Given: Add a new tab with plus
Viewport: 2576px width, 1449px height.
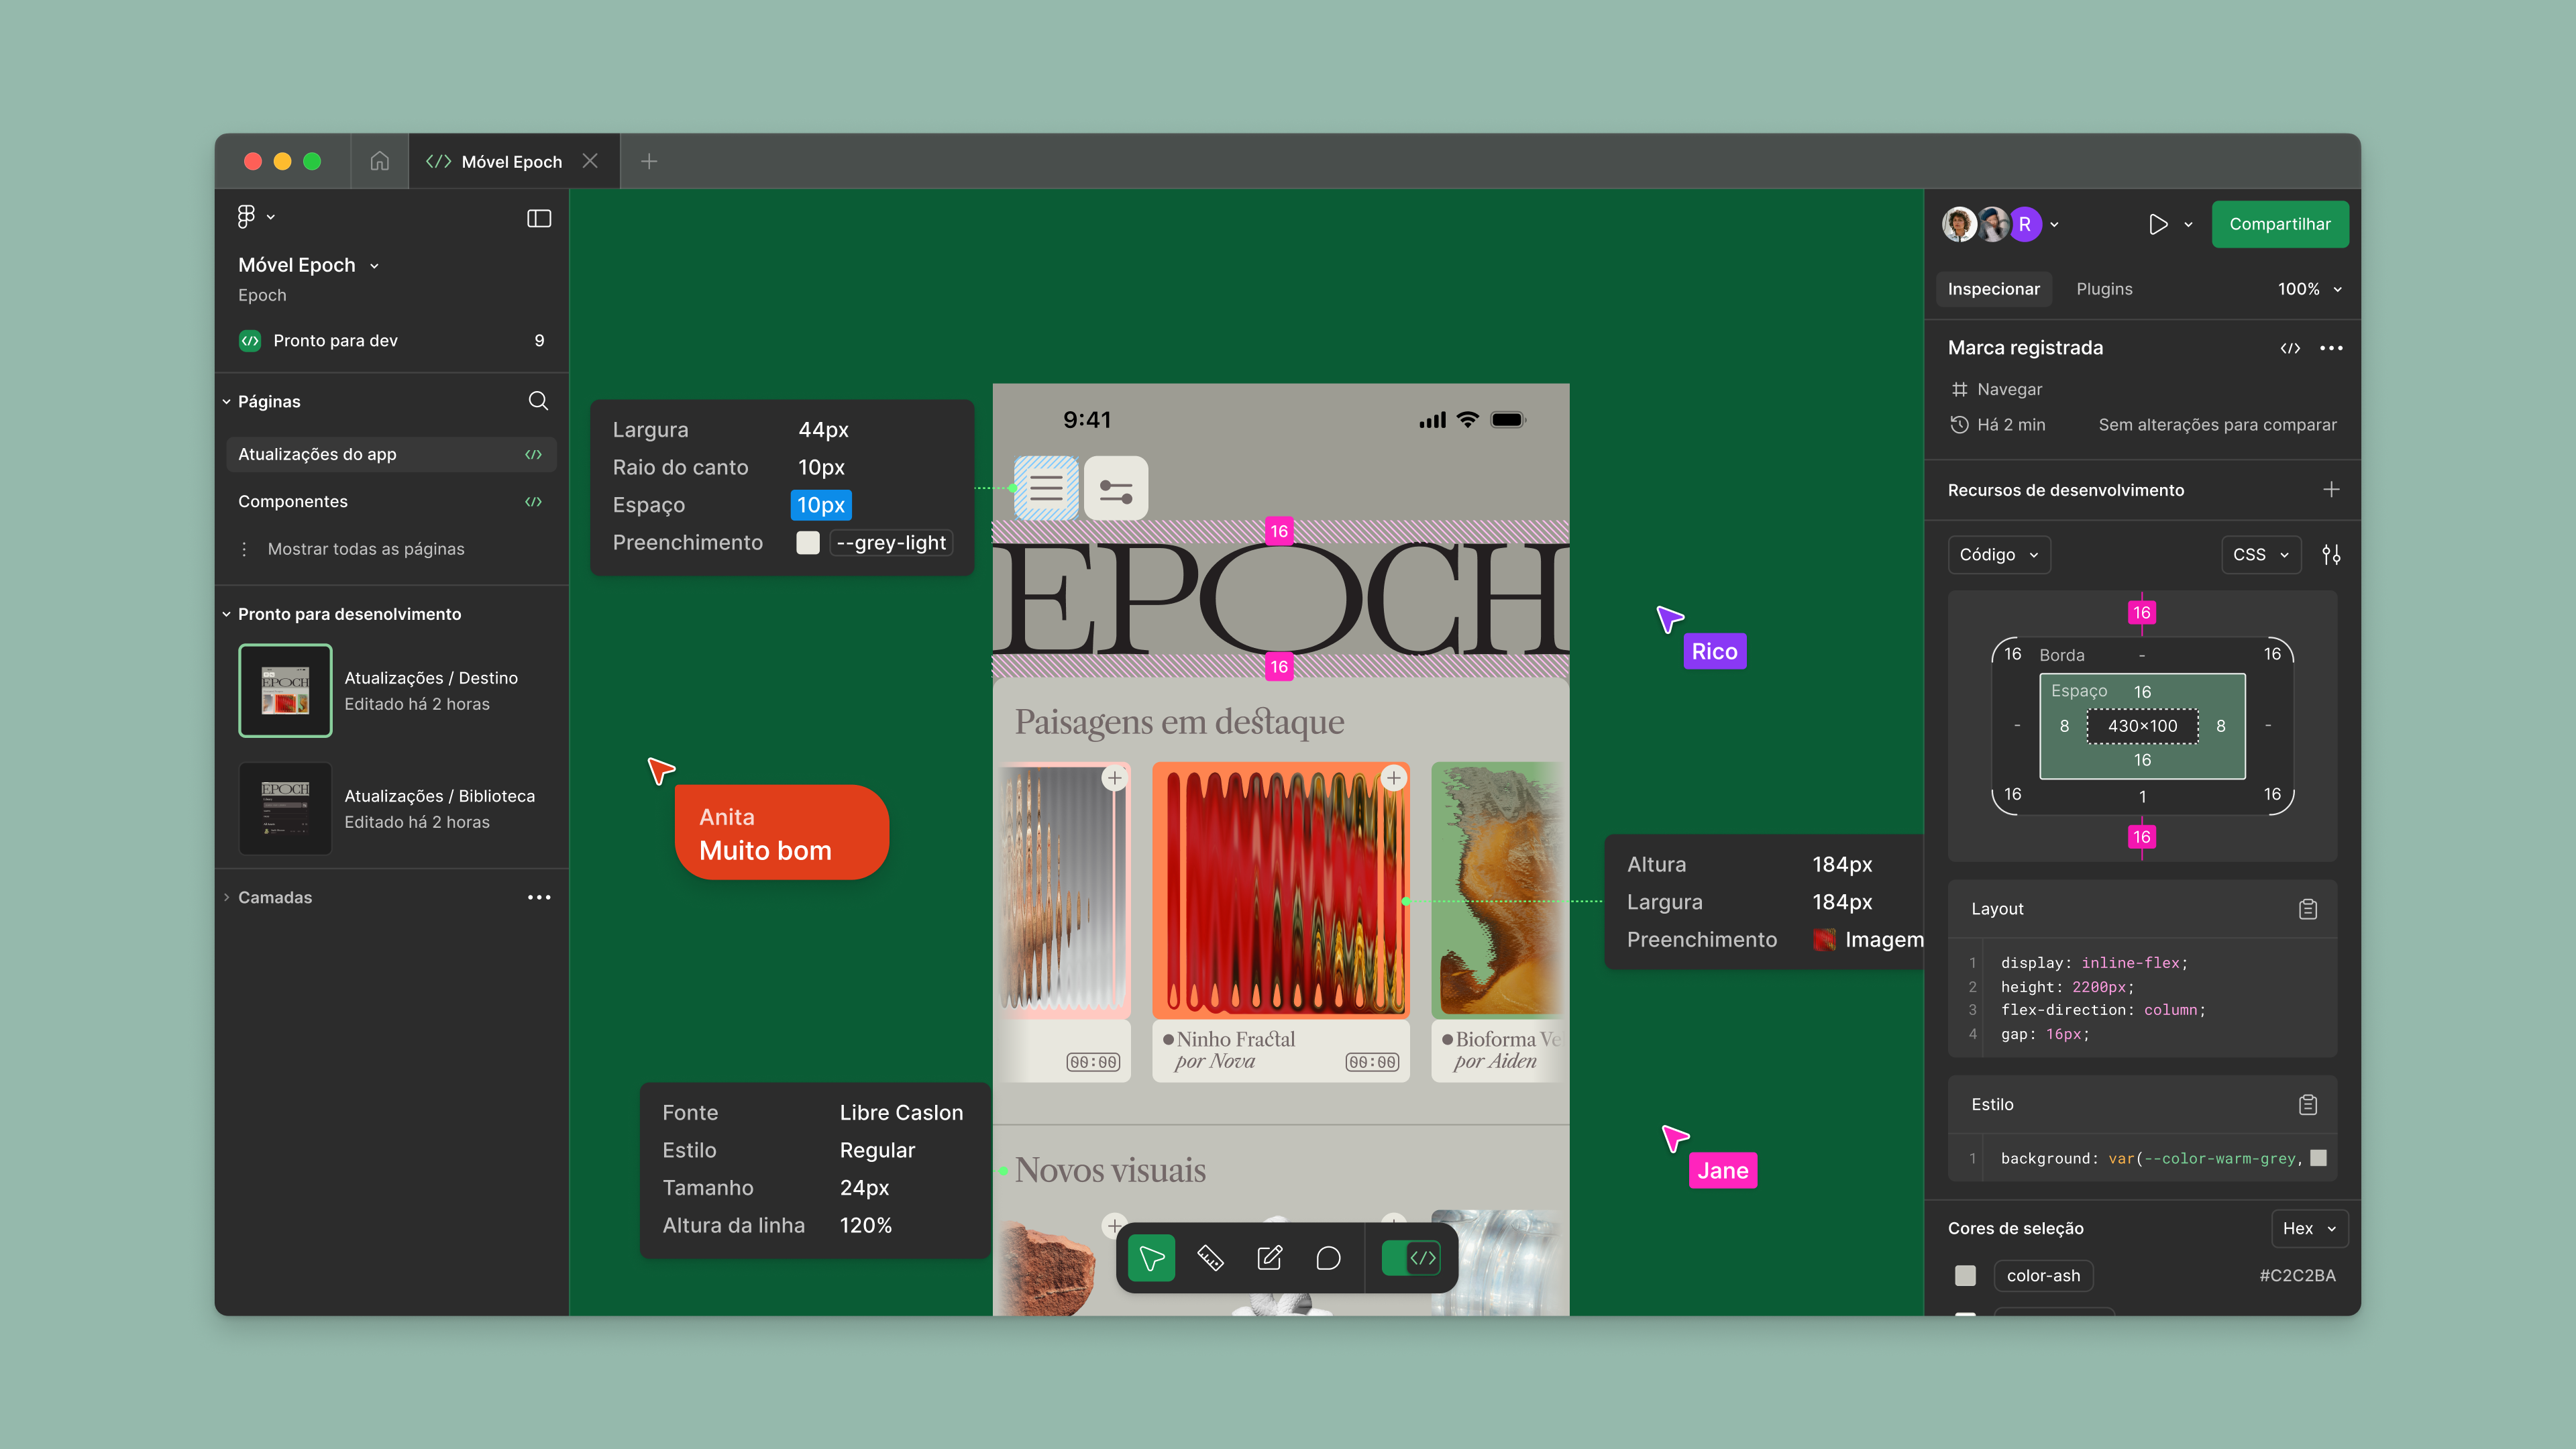Looking at the screenshot, I should (x=649, y=161).
